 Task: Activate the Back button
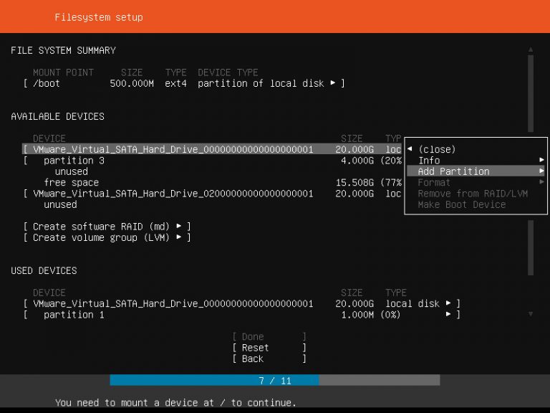269,359
